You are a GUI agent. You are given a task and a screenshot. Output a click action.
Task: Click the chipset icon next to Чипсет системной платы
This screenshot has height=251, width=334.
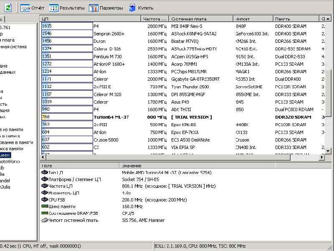[45, 220]
